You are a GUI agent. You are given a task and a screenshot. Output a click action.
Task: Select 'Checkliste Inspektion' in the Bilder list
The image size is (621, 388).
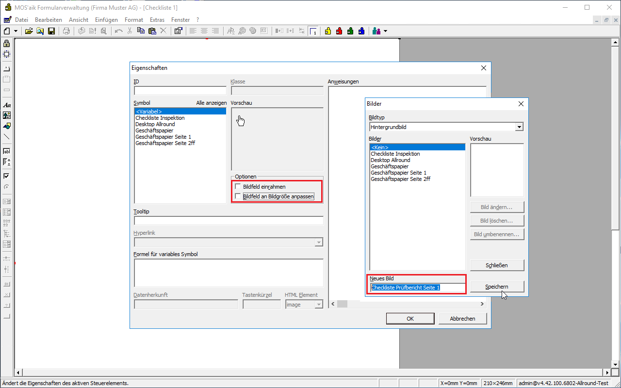tap(395, 154)
